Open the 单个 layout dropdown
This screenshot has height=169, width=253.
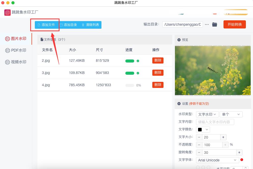[x=231, y=114]
